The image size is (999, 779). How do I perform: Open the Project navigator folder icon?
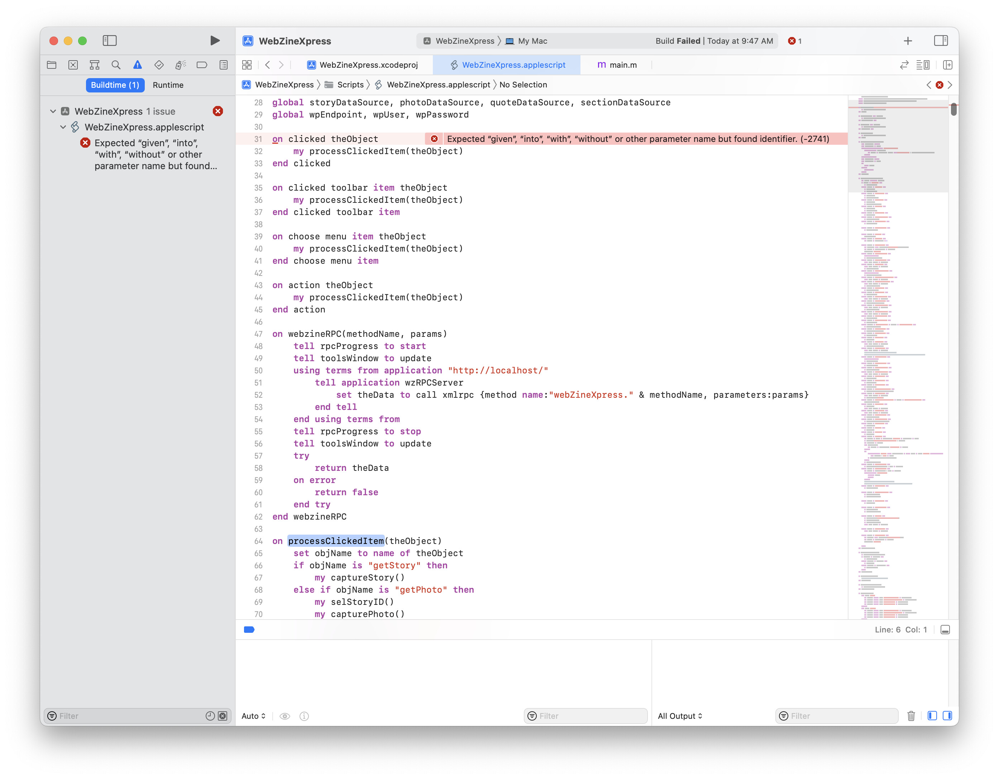[52, 65]
